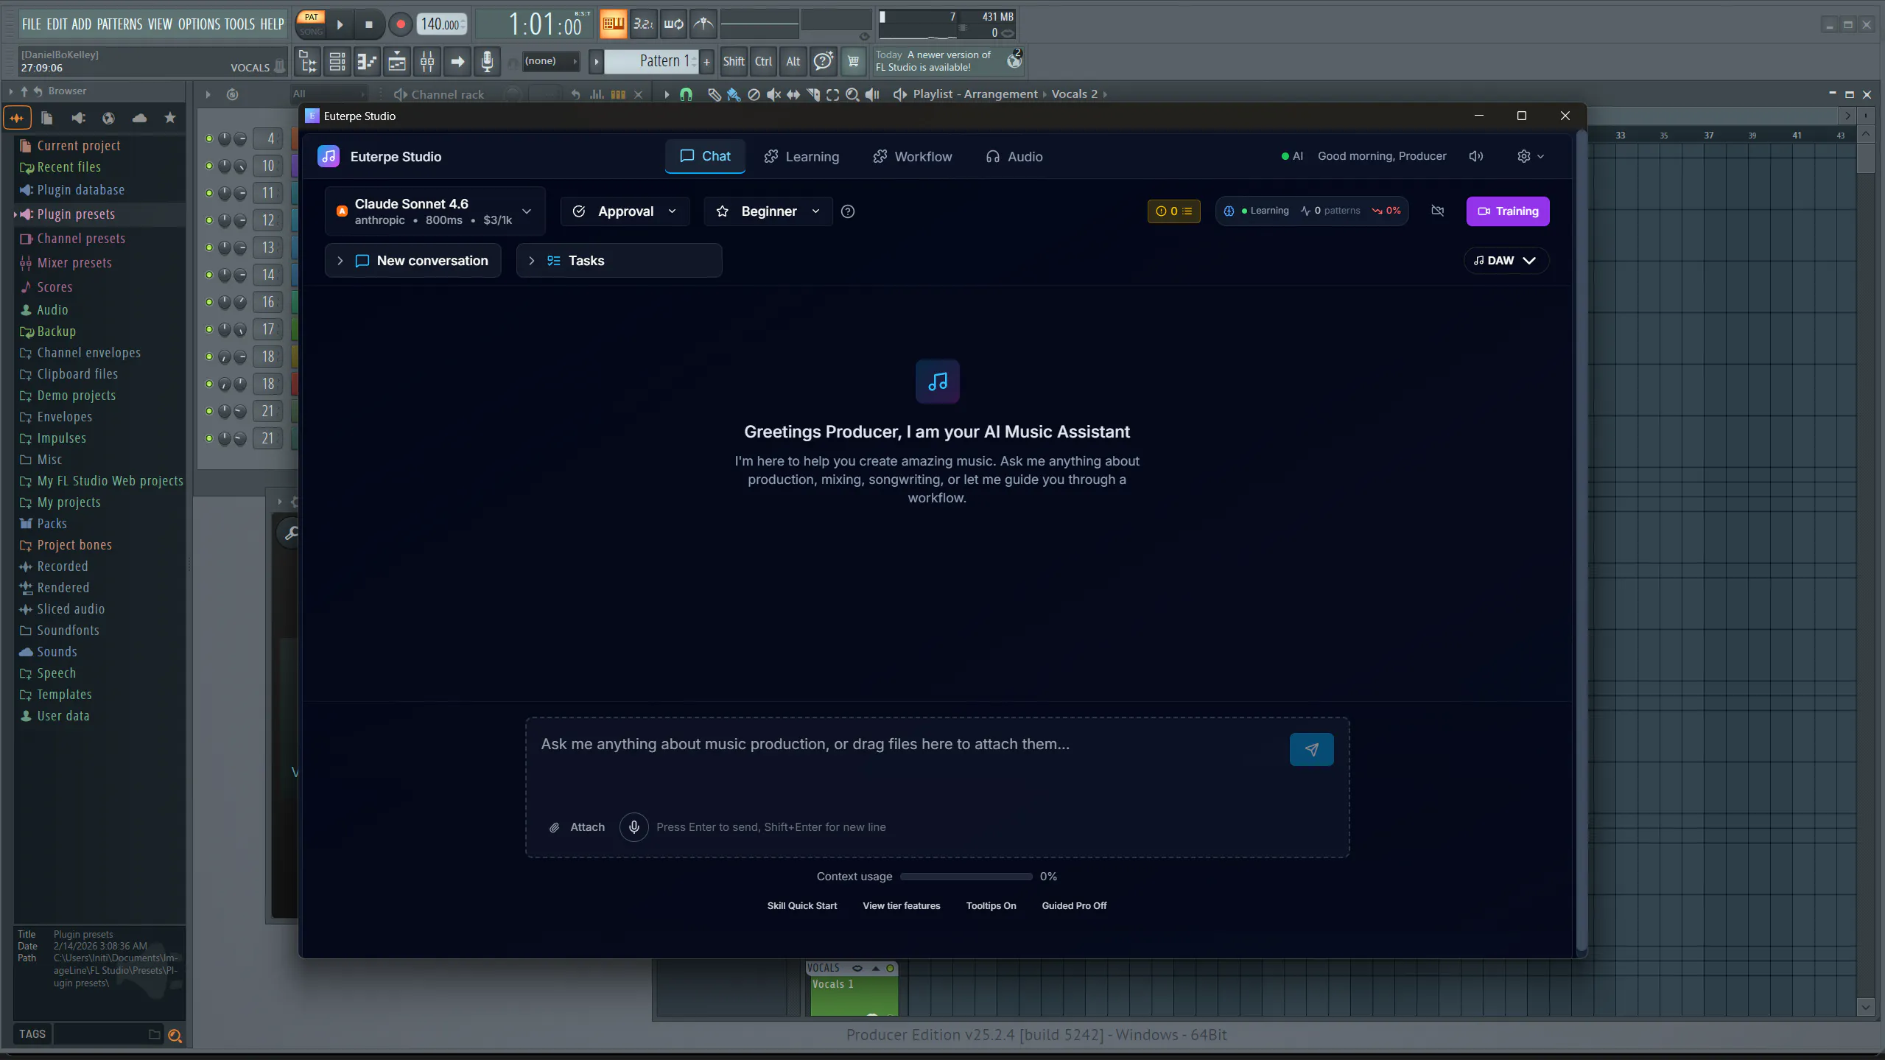1885x1060 pixels.
Task: Expand the Tasks panel chevron
Action: (531, 261)
